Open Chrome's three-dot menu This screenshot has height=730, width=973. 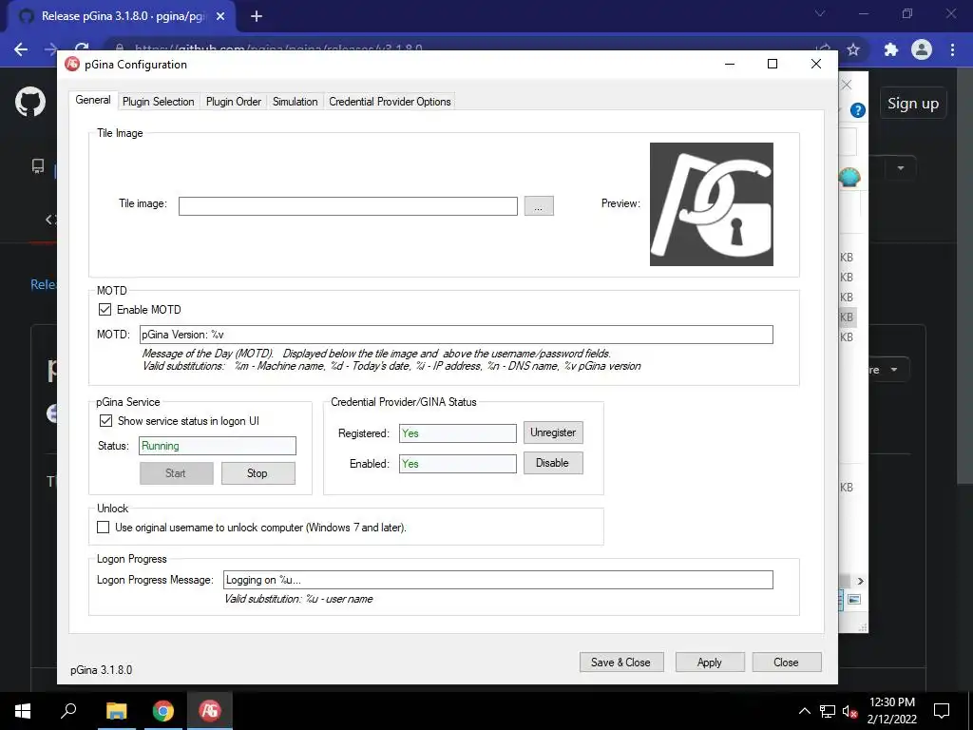952,49
